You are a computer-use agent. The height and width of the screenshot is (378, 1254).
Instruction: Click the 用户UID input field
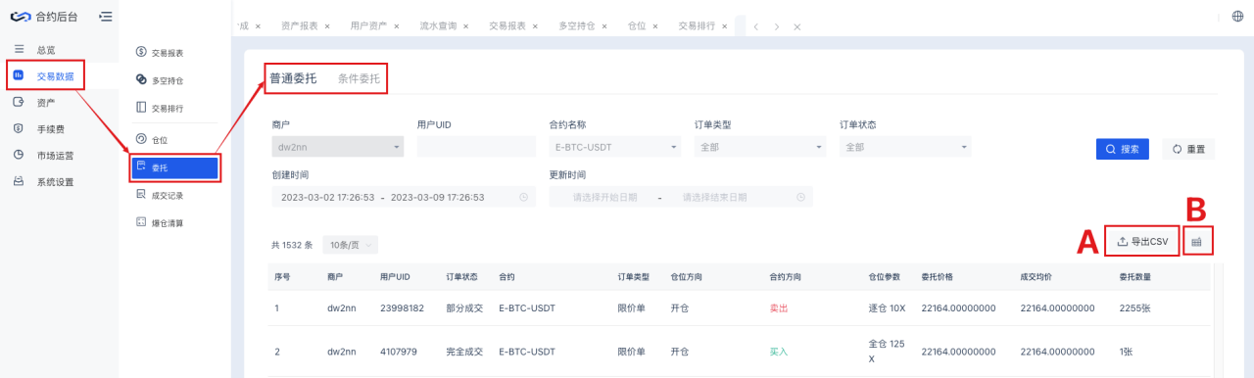(476, 147)
